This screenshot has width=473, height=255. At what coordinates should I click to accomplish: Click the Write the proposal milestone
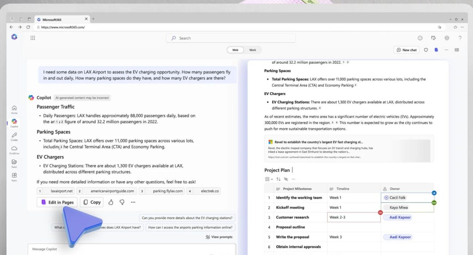click(292, 237)
